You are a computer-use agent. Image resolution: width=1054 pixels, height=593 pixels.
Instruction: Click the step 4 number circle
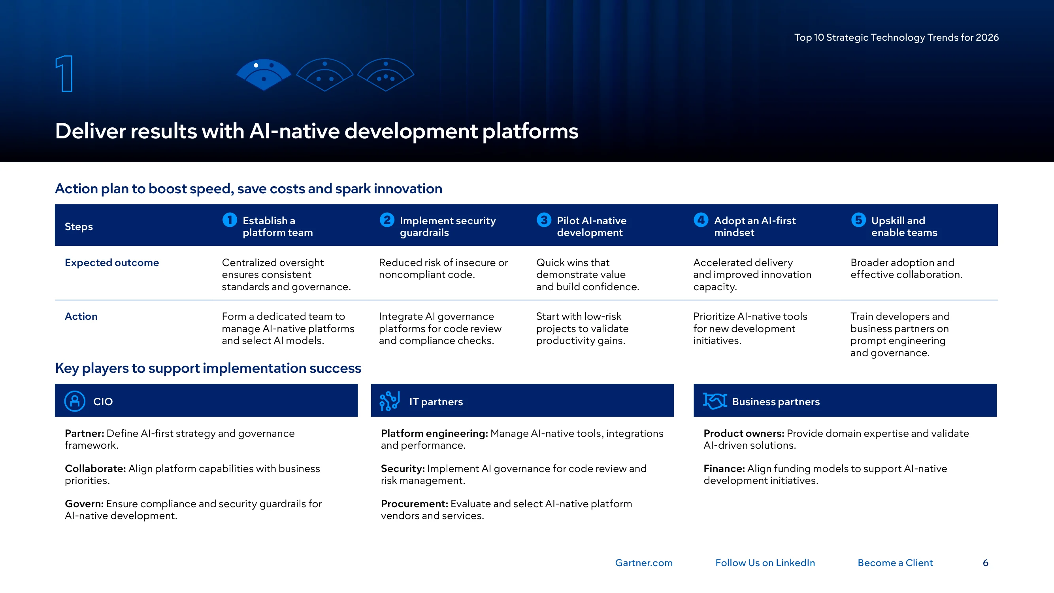pos(701,220)
